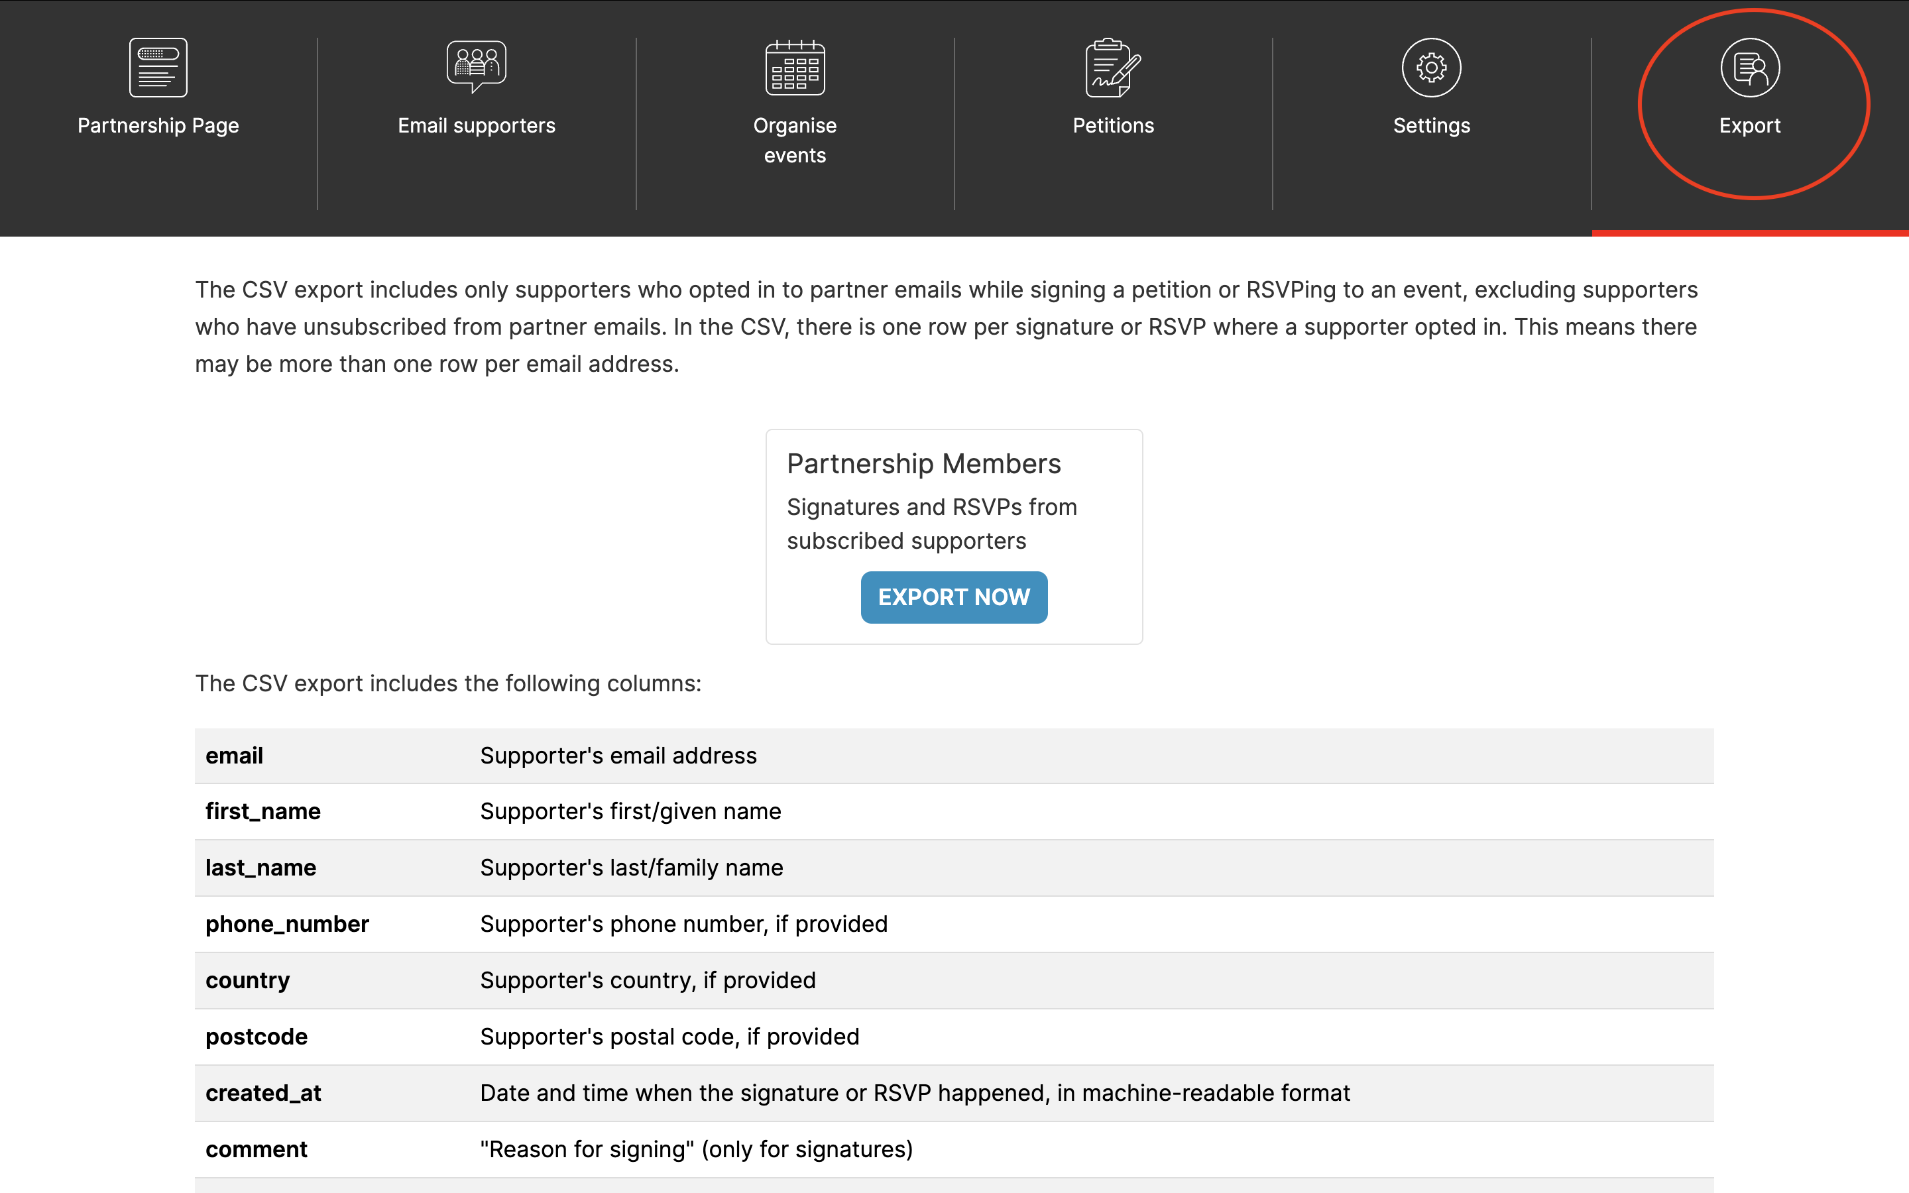1909x1193 pixels.
Task: Click the postcode column row
Action: [x=257, y=1037]
